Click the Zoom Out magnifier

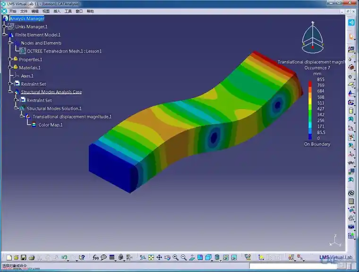pyautogui.click(x=184, y=257)
